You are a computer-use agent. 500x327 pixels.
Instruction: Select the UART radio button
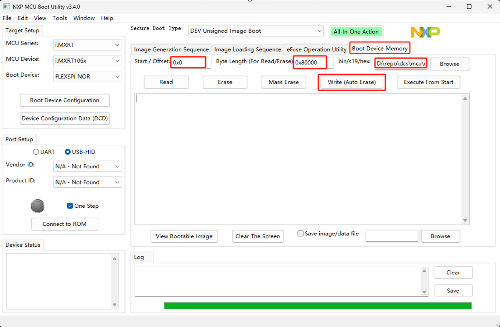click(36, 152)
